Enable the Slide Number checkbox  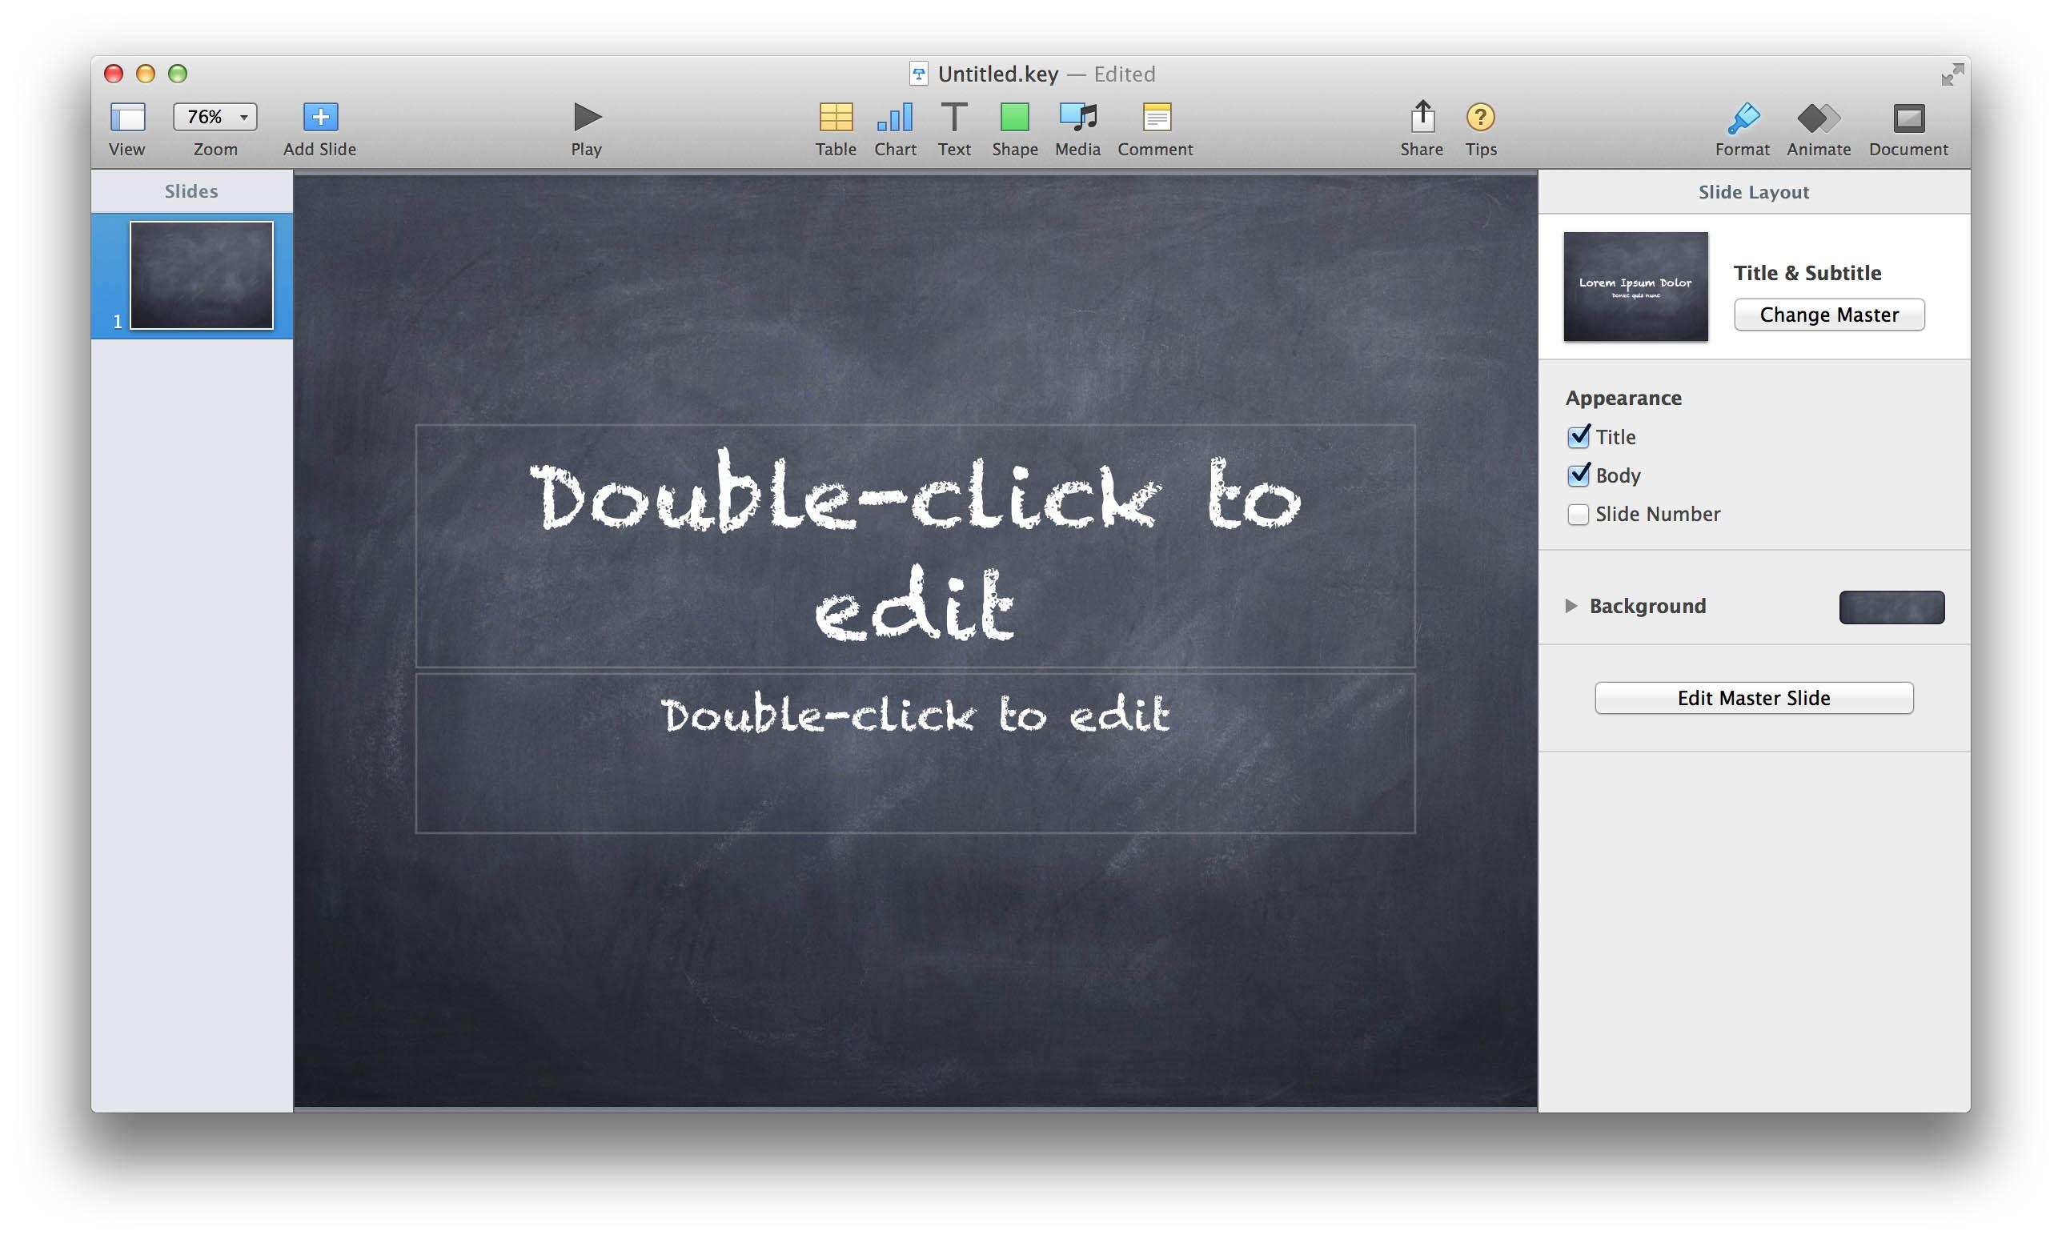click(x=1578, y=515)
